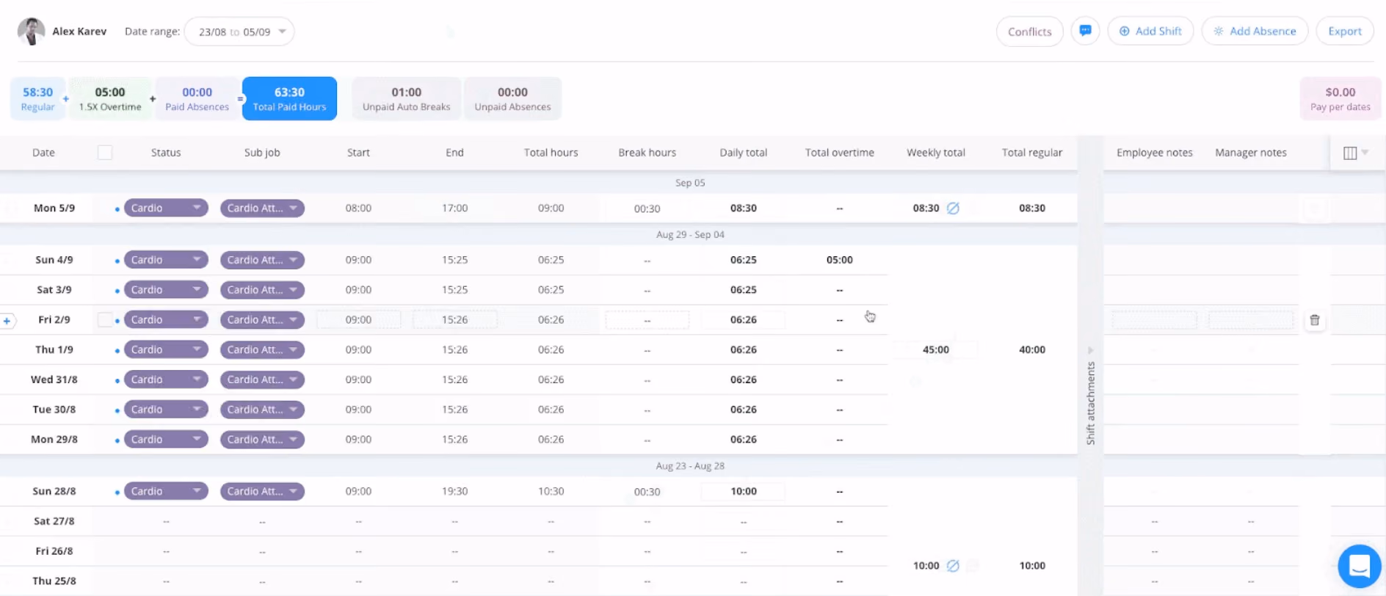
Task: Open Cardio status dropdown for Thu 1/9
Action: coord(166,350)
